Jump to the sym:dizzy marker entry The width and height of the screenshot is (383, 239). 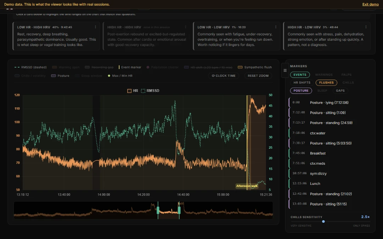pyautogui.click(x=329, y=173)
